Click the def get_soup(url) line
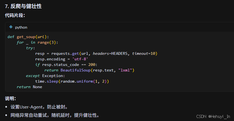 click(28, 37)
